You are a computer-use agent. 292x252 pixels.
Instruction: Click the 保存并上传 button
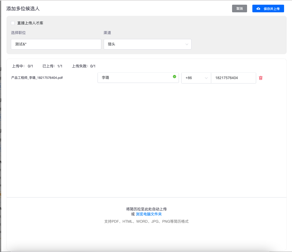[268, 9]
